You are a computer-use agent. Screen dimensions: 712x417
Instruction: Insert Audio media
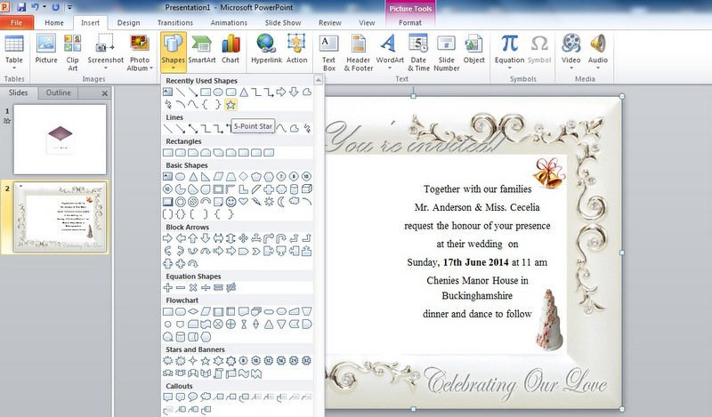click(x=597, y=52)
